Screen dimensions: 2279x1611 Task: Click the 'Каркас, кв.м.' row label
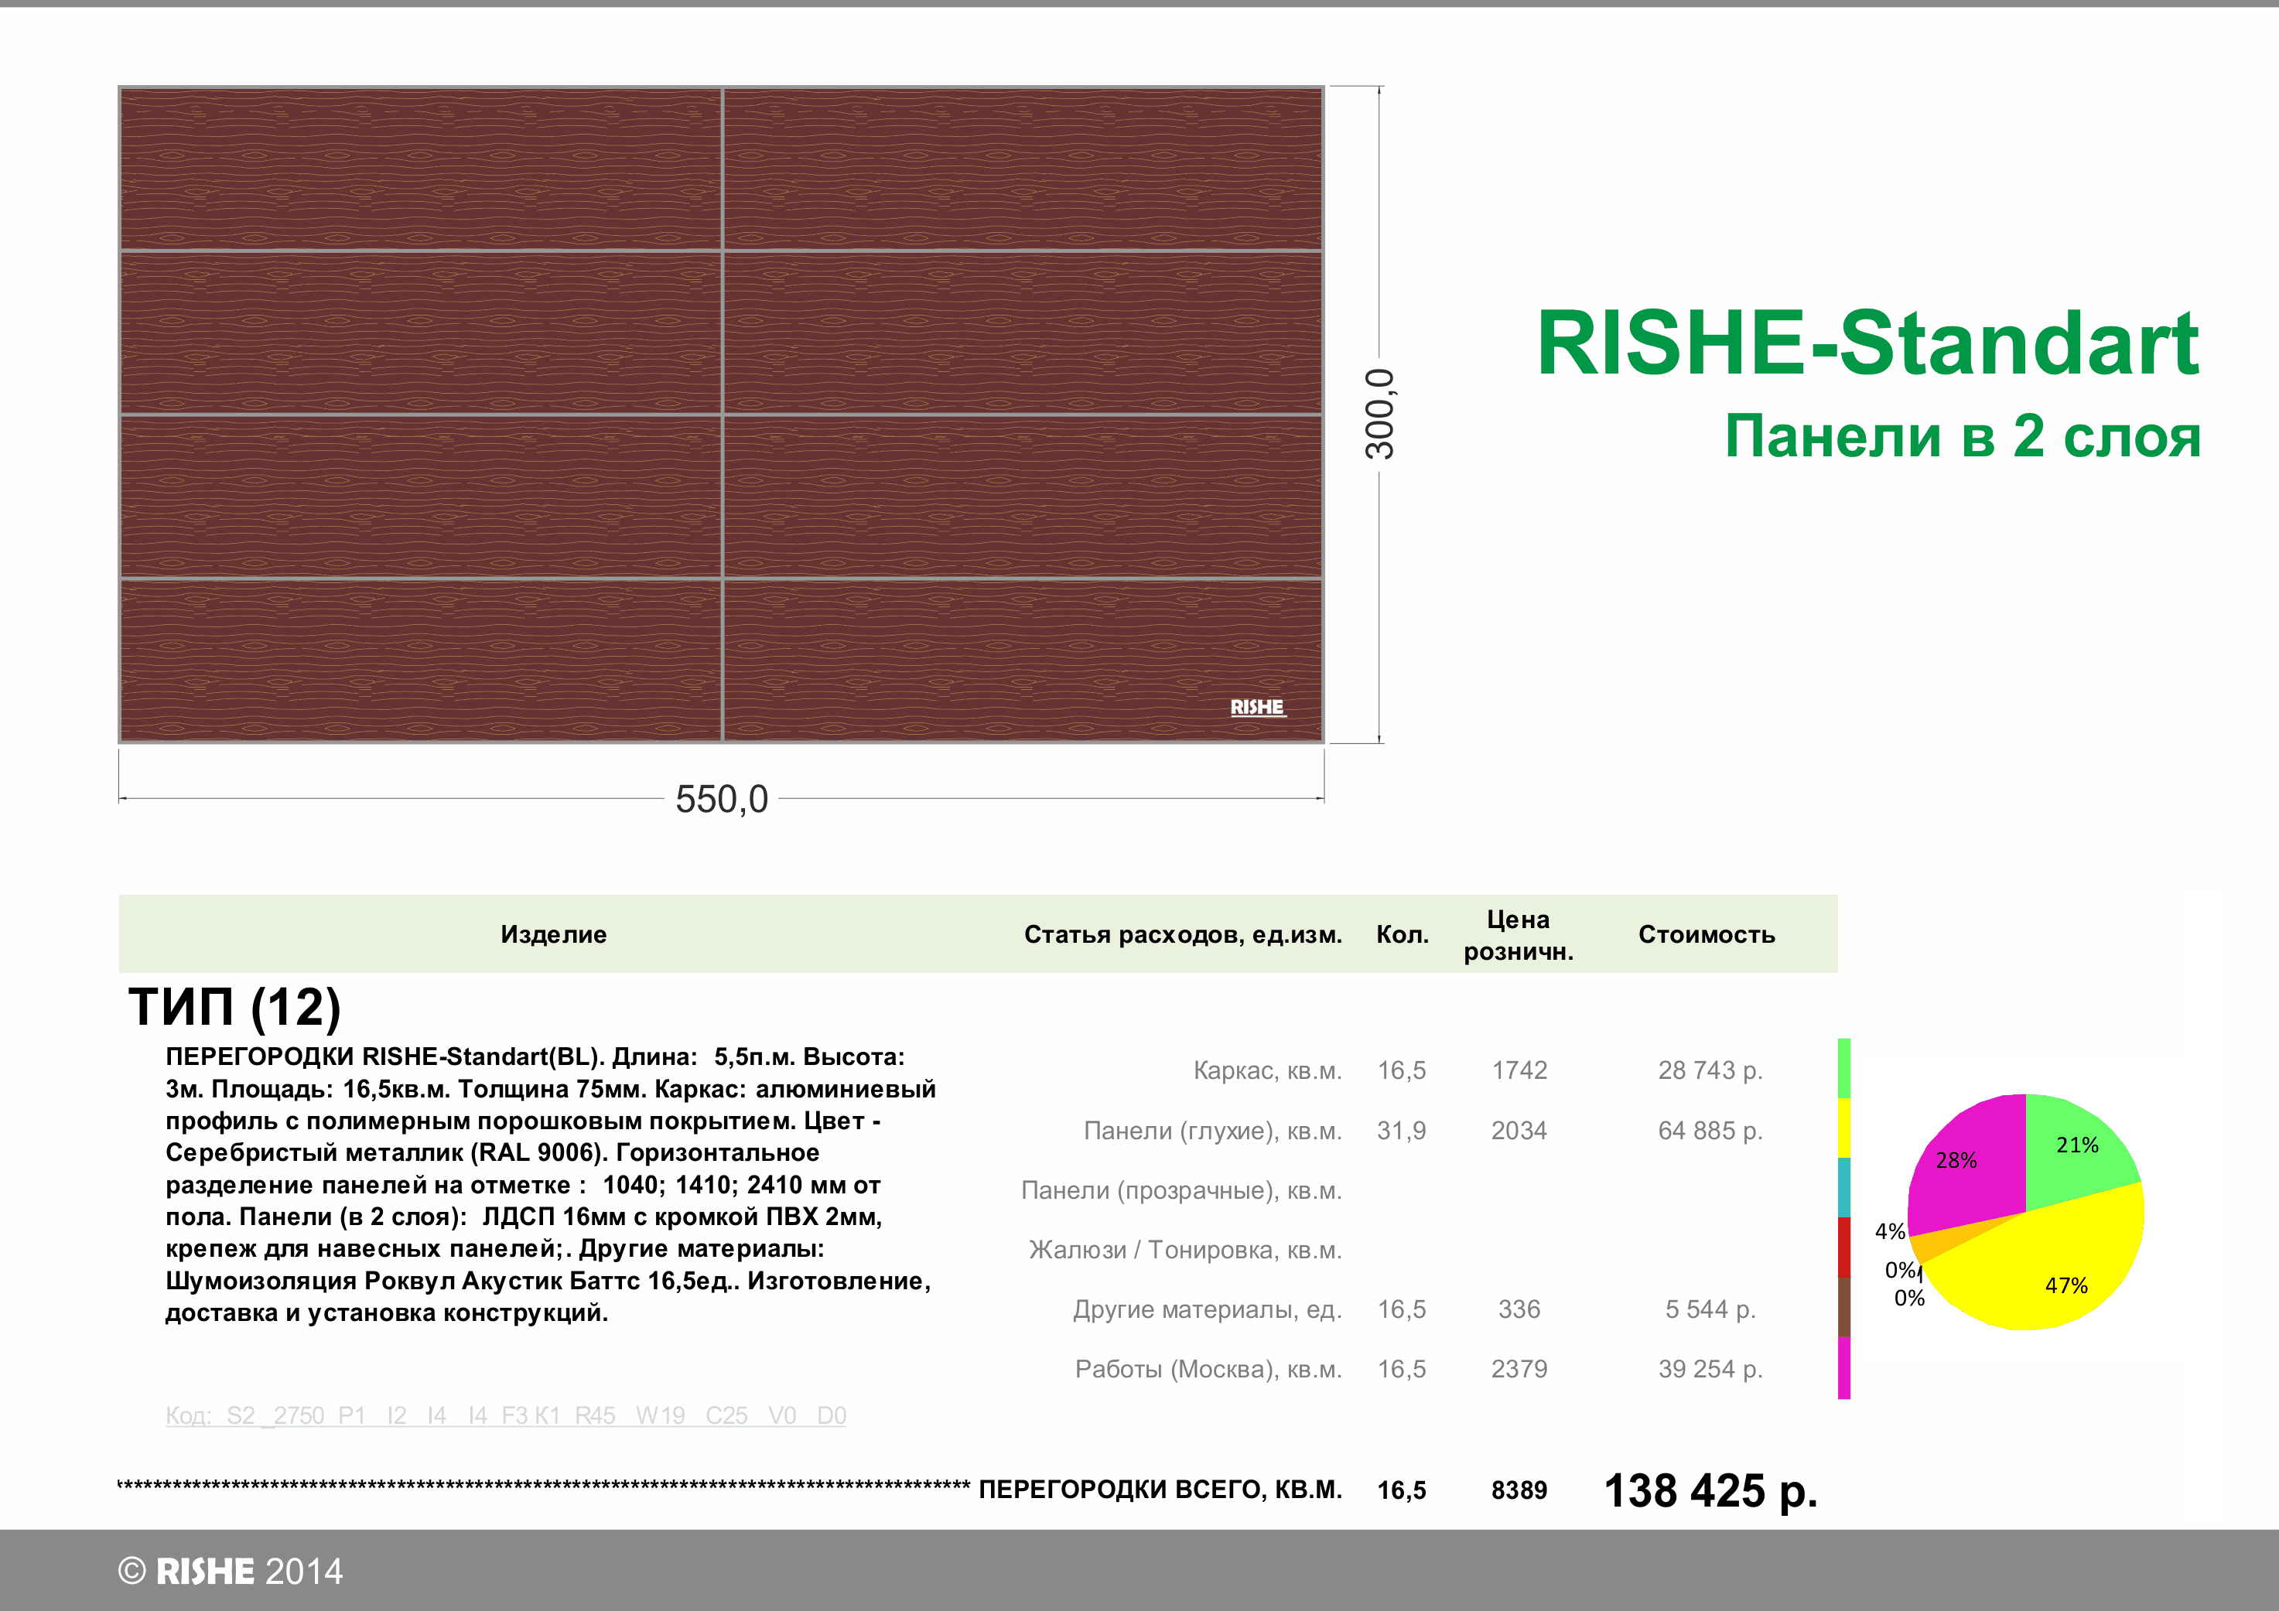point(1268,1070)
